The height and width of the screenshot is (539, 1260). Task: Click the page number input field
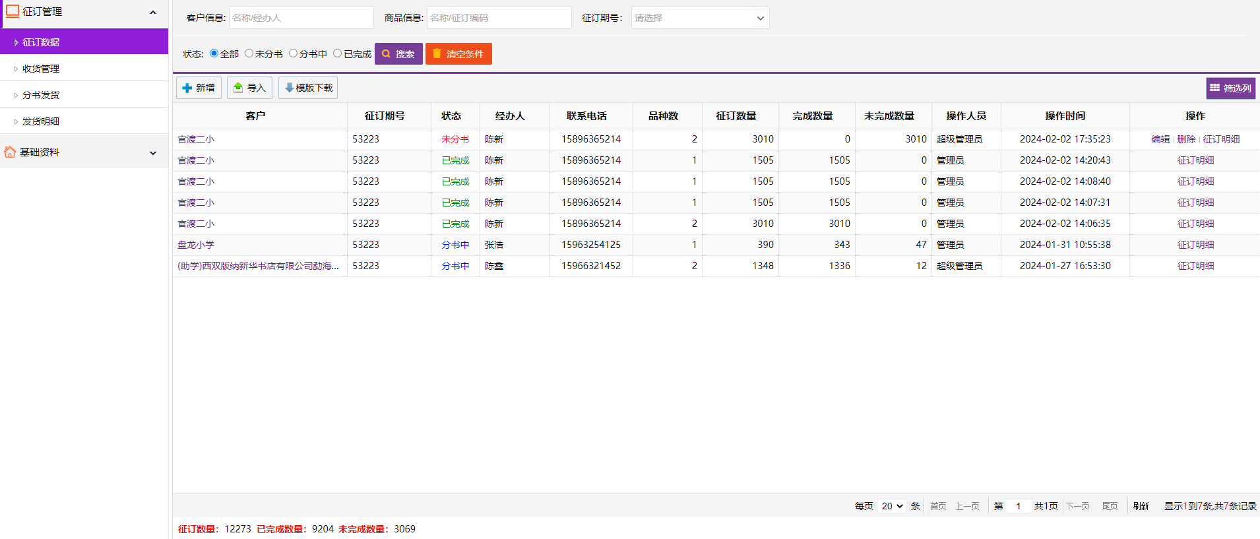tap(1019, 506)
